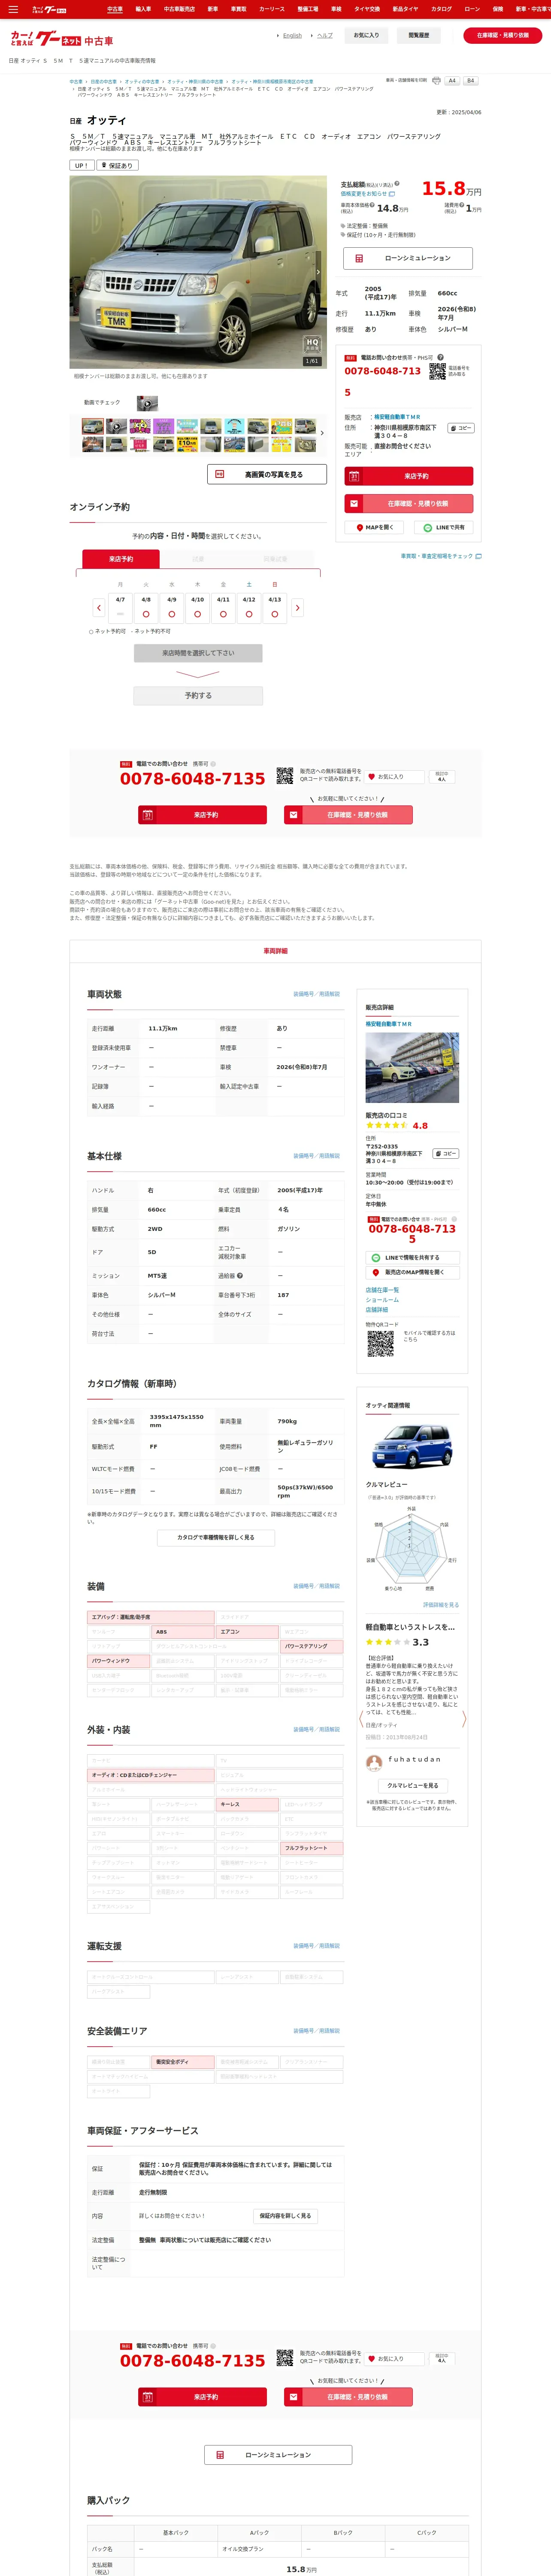Click help icon beside 支払総額
The height and width of the screenshot is (2576, 551).
click(397, 184)
